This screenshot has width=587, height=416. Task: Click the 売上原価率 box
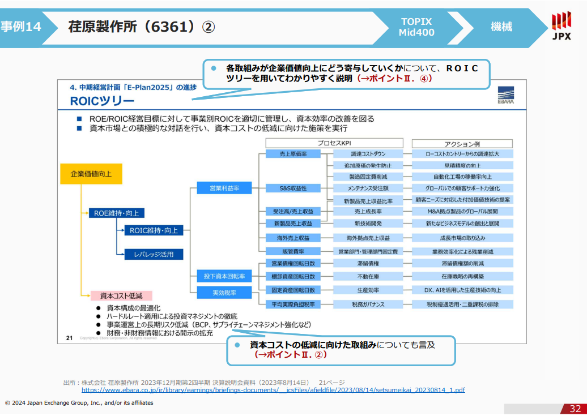pyautogui.click(x=293, y=154)
